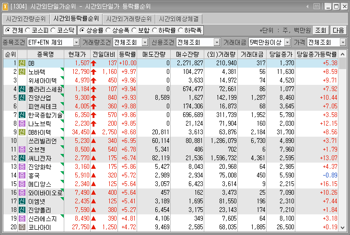Click the 증 badge next to 오브젠
This screenshot has height=235, width=350.
coord(22,150)
